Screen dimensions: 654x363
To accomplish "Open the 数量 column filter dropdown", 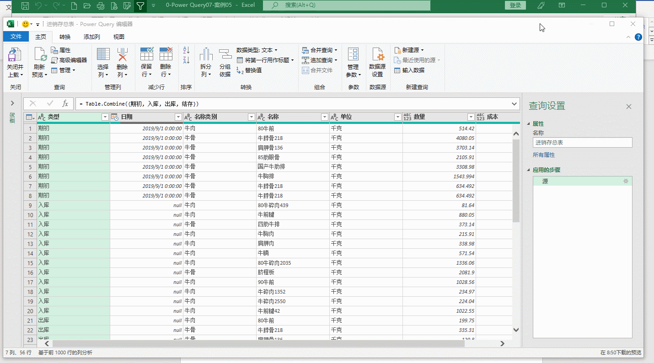I will click(x=471, y=117).
